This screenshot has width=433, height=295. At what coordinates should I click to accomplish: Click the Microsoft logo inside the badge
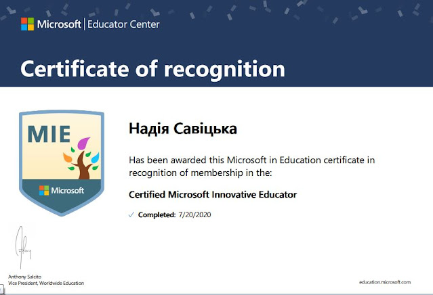(x=61, y=191)
